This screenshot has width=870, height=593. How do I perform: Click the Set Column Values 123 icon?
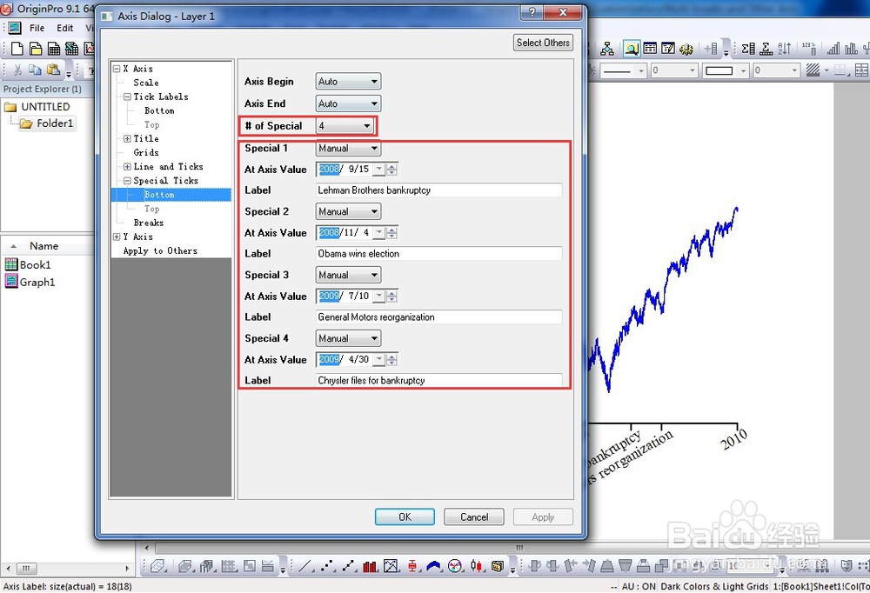click(809, 49)
